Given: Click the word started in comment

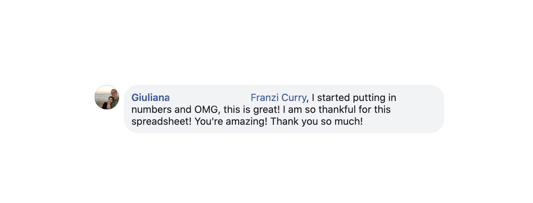Looking at the screenshot, I should click(x=333, y=97).
